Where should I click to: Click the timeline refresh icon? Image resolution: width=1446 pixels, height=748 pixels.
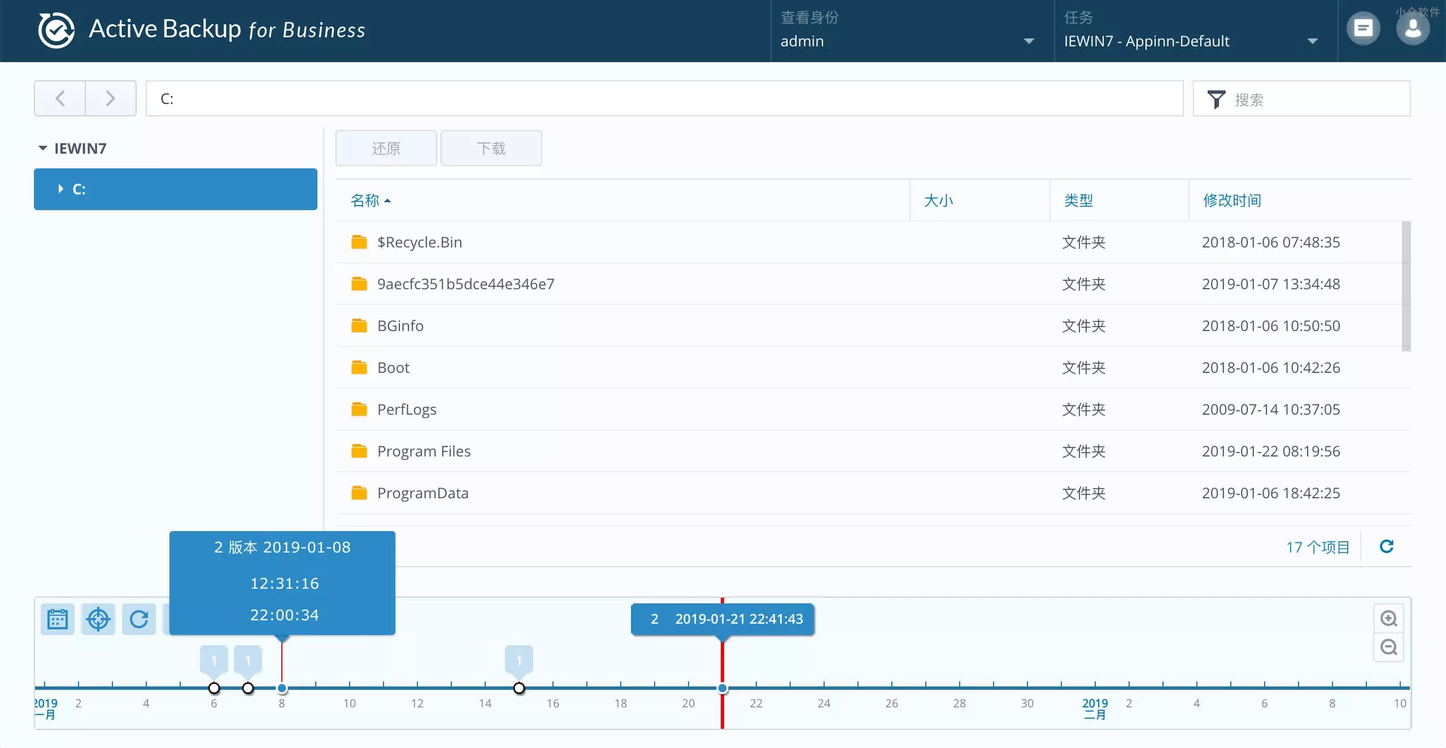pyautogui.click(x=139, y=619)
